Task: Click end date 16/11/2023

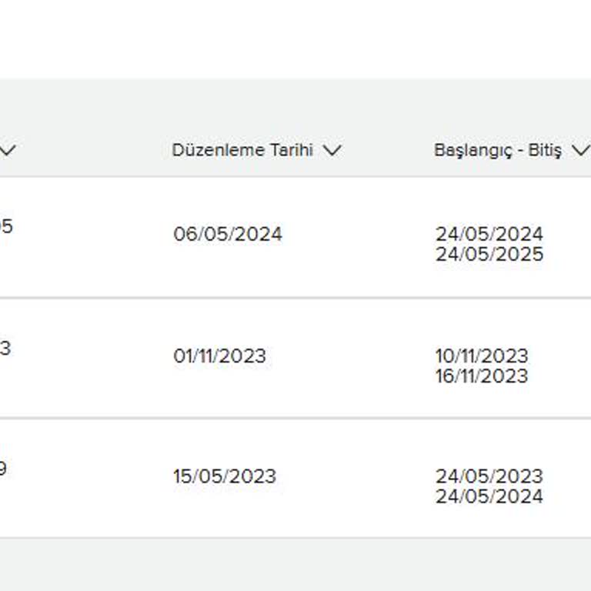Action: 482,376
